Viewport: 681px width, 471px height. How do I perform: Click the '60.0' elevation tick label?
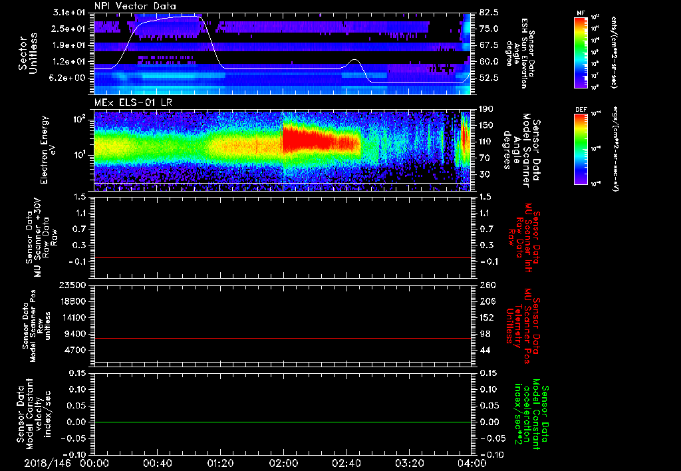[x=489, y=62]
